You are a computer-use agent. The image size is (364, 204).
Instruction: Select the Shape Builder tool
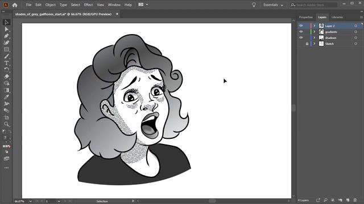pyautogui.click(x=6, y=83)
